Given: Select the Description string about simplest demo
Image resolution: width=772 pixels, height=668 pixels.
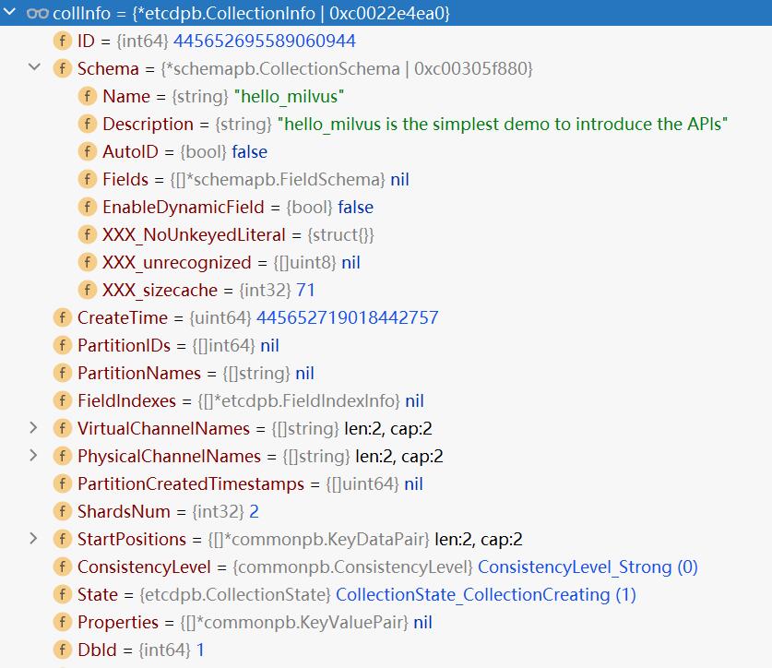Looking at the screenshot, I should click(x=503, y=125).
